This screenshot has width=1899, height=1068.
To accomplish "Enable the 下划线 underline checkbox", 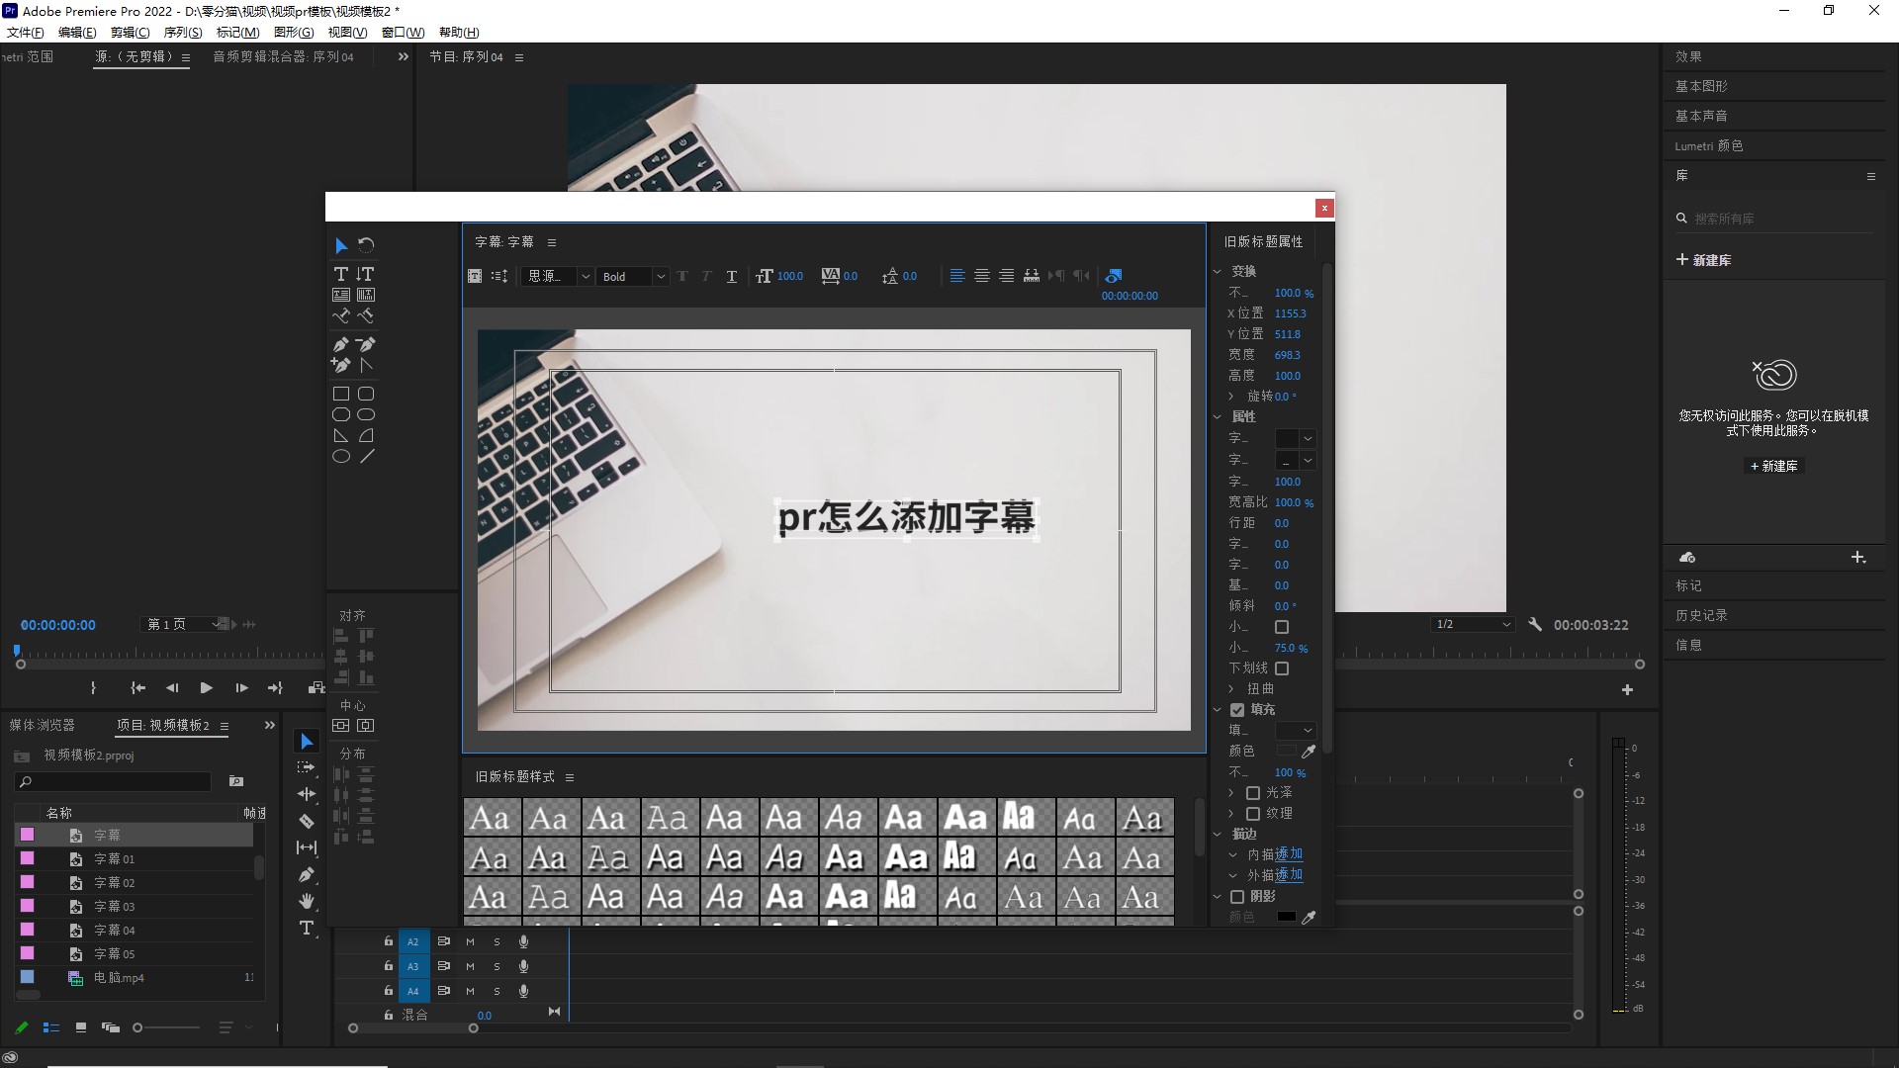I will tap(1282, 668).
